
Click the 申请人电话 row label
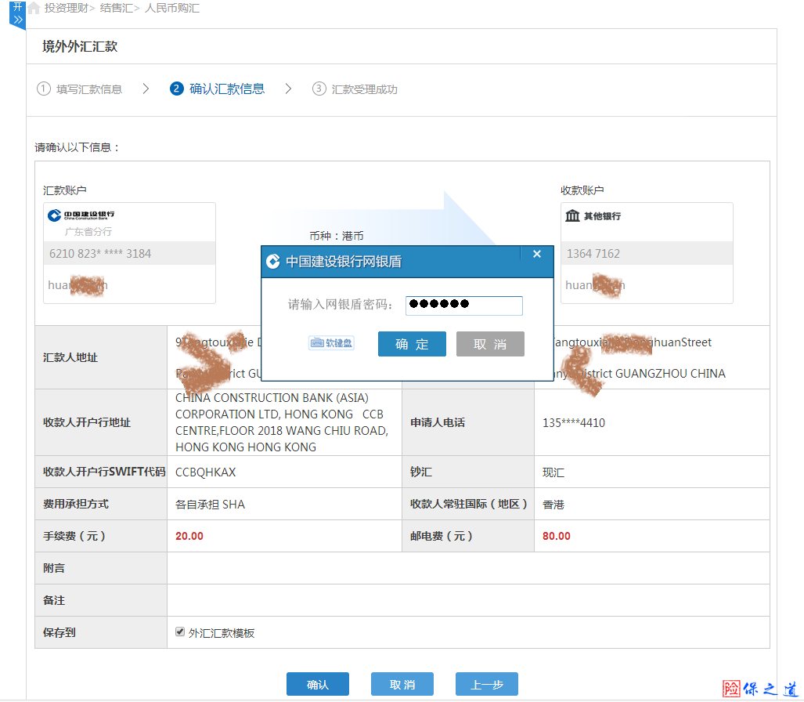pos(438,422)
